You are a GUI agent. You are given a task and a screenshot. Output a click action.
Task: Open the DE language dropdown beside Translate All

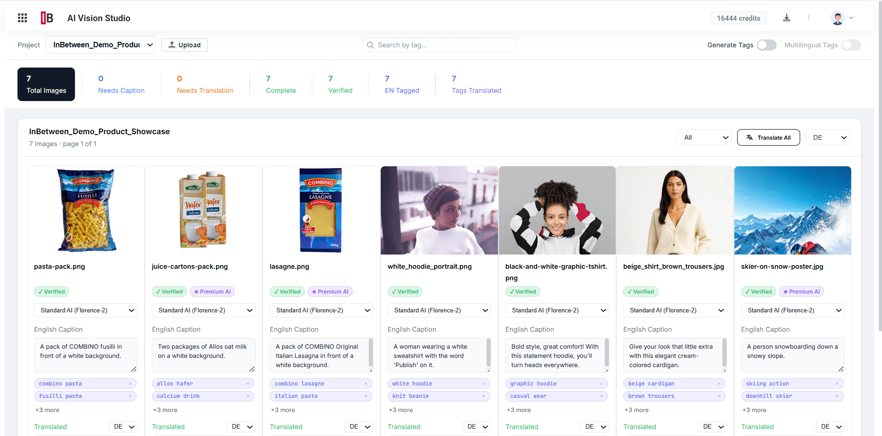click(x=828, y=137)
